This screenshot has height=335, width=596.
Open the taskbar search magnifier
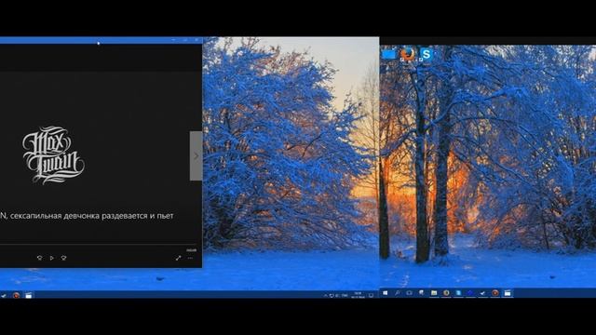(397, 293)
